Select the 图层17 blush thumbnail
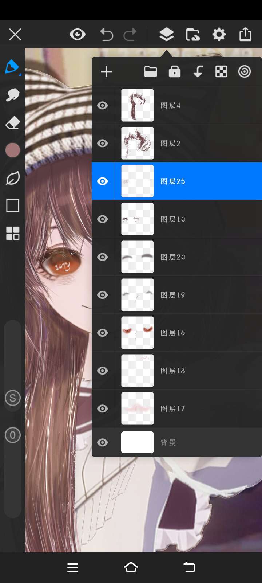 (x=138, y=408)
